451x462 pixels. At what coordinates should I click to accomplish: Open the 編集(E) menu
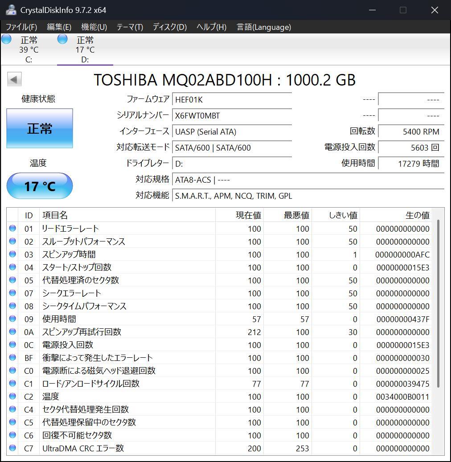pos(59,27)
